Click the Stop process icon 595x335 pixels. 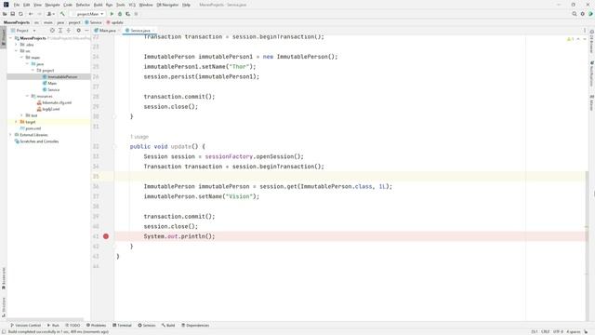tap(137, 14)
